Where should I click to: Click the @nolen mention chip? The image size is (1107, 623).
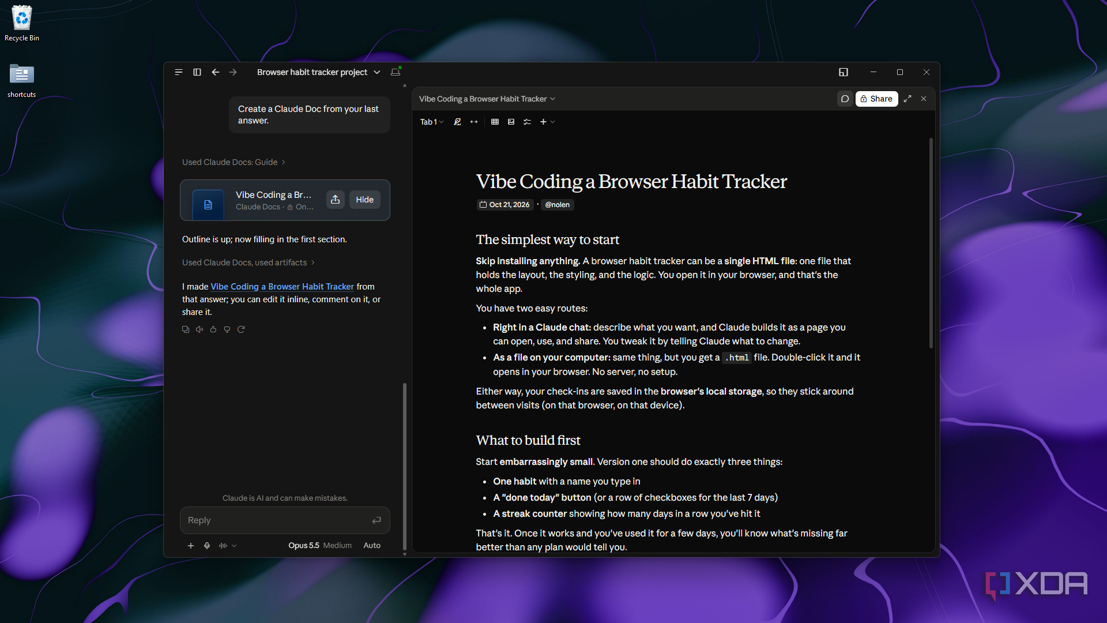click(x=558, y=205)
